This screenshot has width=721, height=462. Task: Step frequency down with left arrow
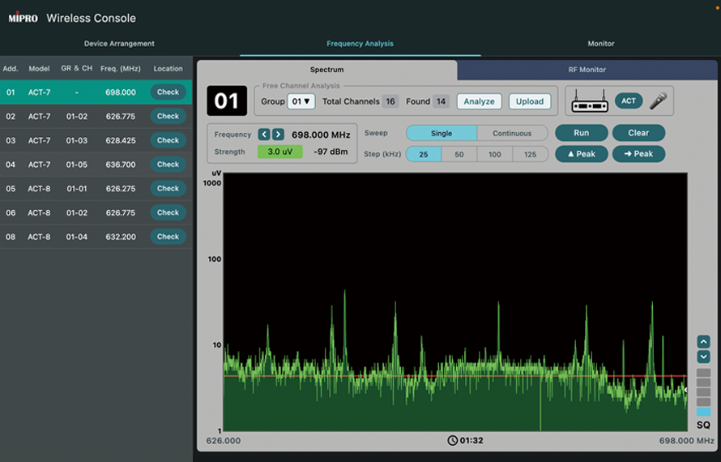pyautogui.click(x=264, y=135)
